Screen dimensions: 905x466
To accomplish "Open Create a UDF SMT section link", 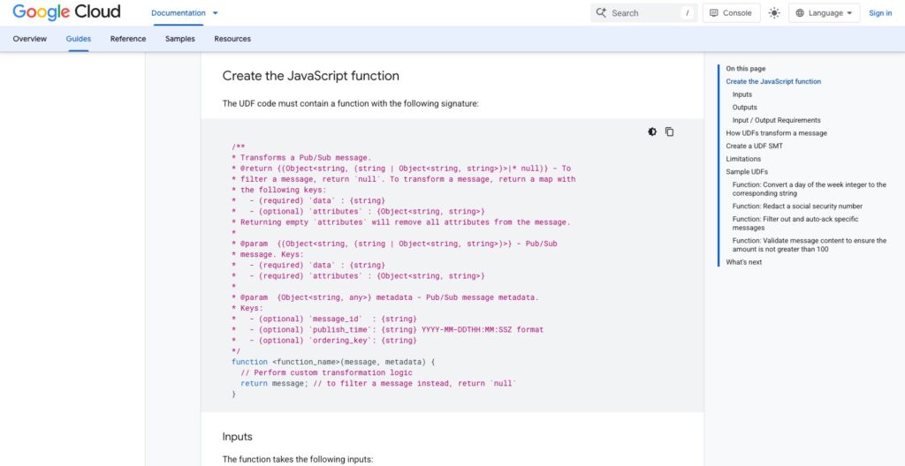I will coord(755,146).
